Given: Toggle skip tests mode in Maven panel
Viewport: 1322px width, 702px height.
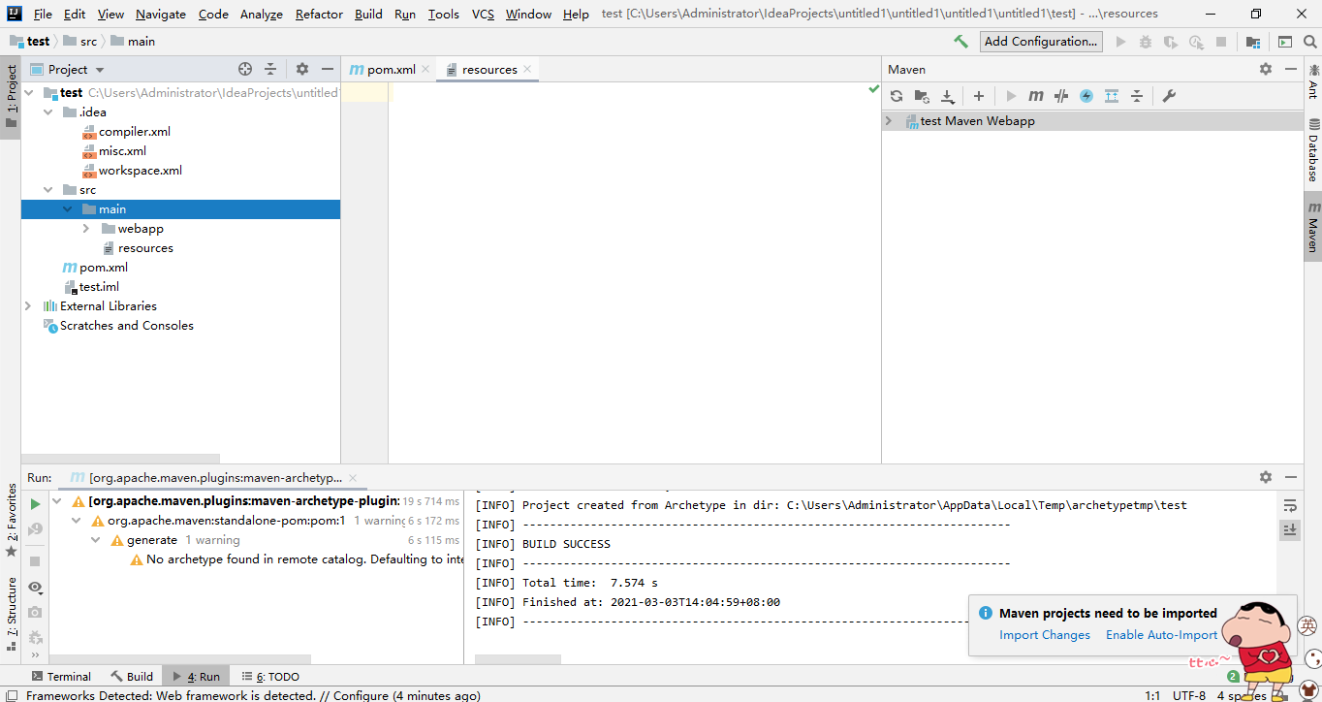Looking at the screenshot, I should click(1086, 96).
